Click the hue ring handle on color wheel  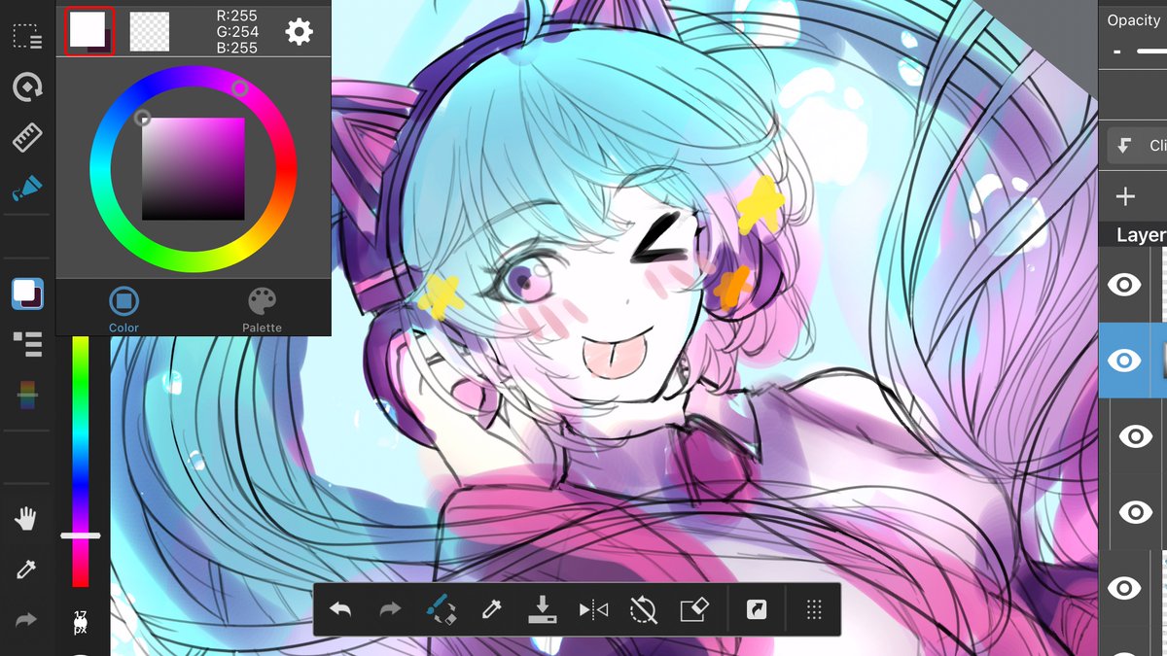pyautogui.click(x=239, y=88)
